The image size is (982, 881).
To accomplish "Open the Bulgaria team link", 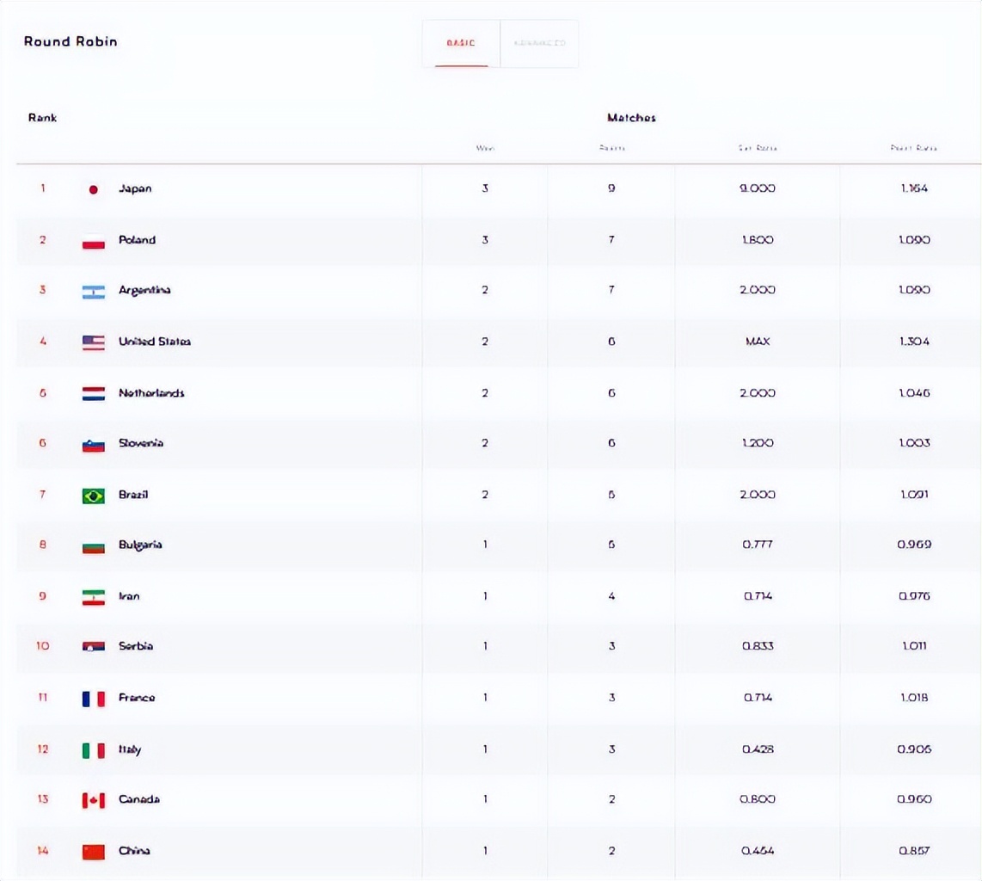I will (140, 545).
